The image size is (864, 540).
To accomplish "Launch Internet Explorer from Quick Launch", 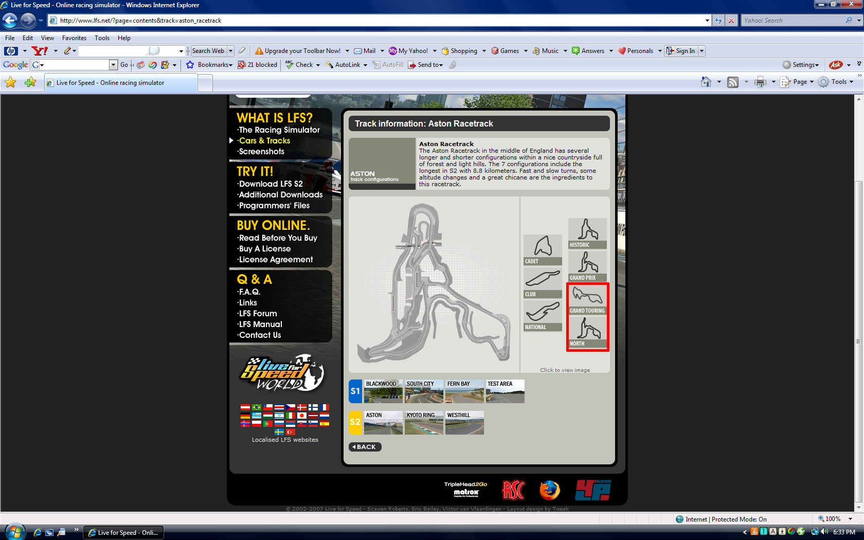I will 38,532.
